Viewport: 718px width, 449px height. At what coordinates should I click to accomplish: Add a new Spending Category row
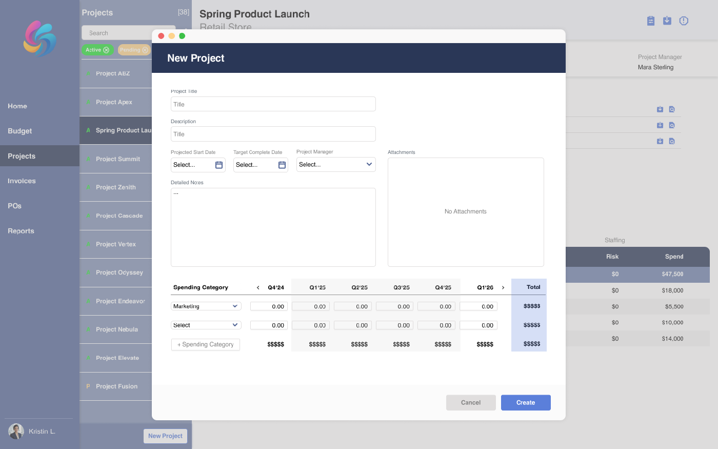coord(206,344)
